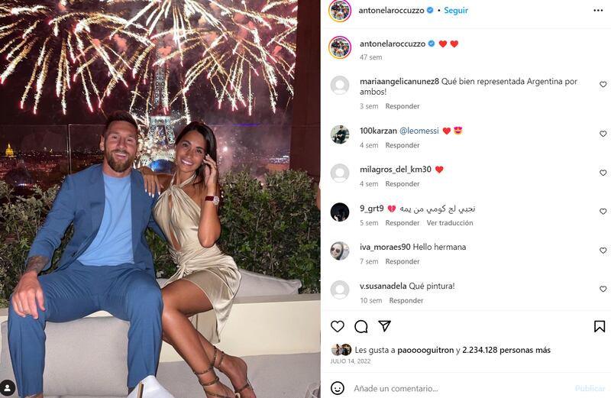This screenshot has width=611, height=398.
Task: Save the post with the bookmark icon
Action: 600,326
